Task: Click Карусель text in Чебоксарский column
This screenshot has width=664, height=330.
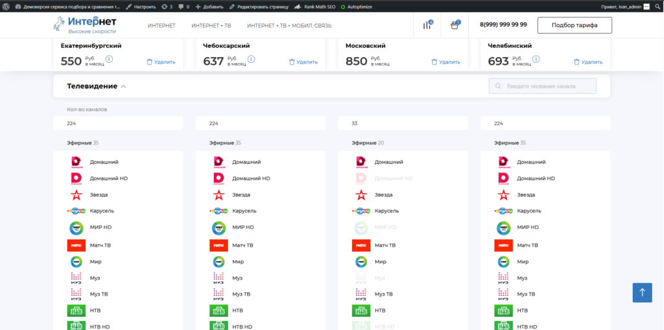Action: point(244,211)
